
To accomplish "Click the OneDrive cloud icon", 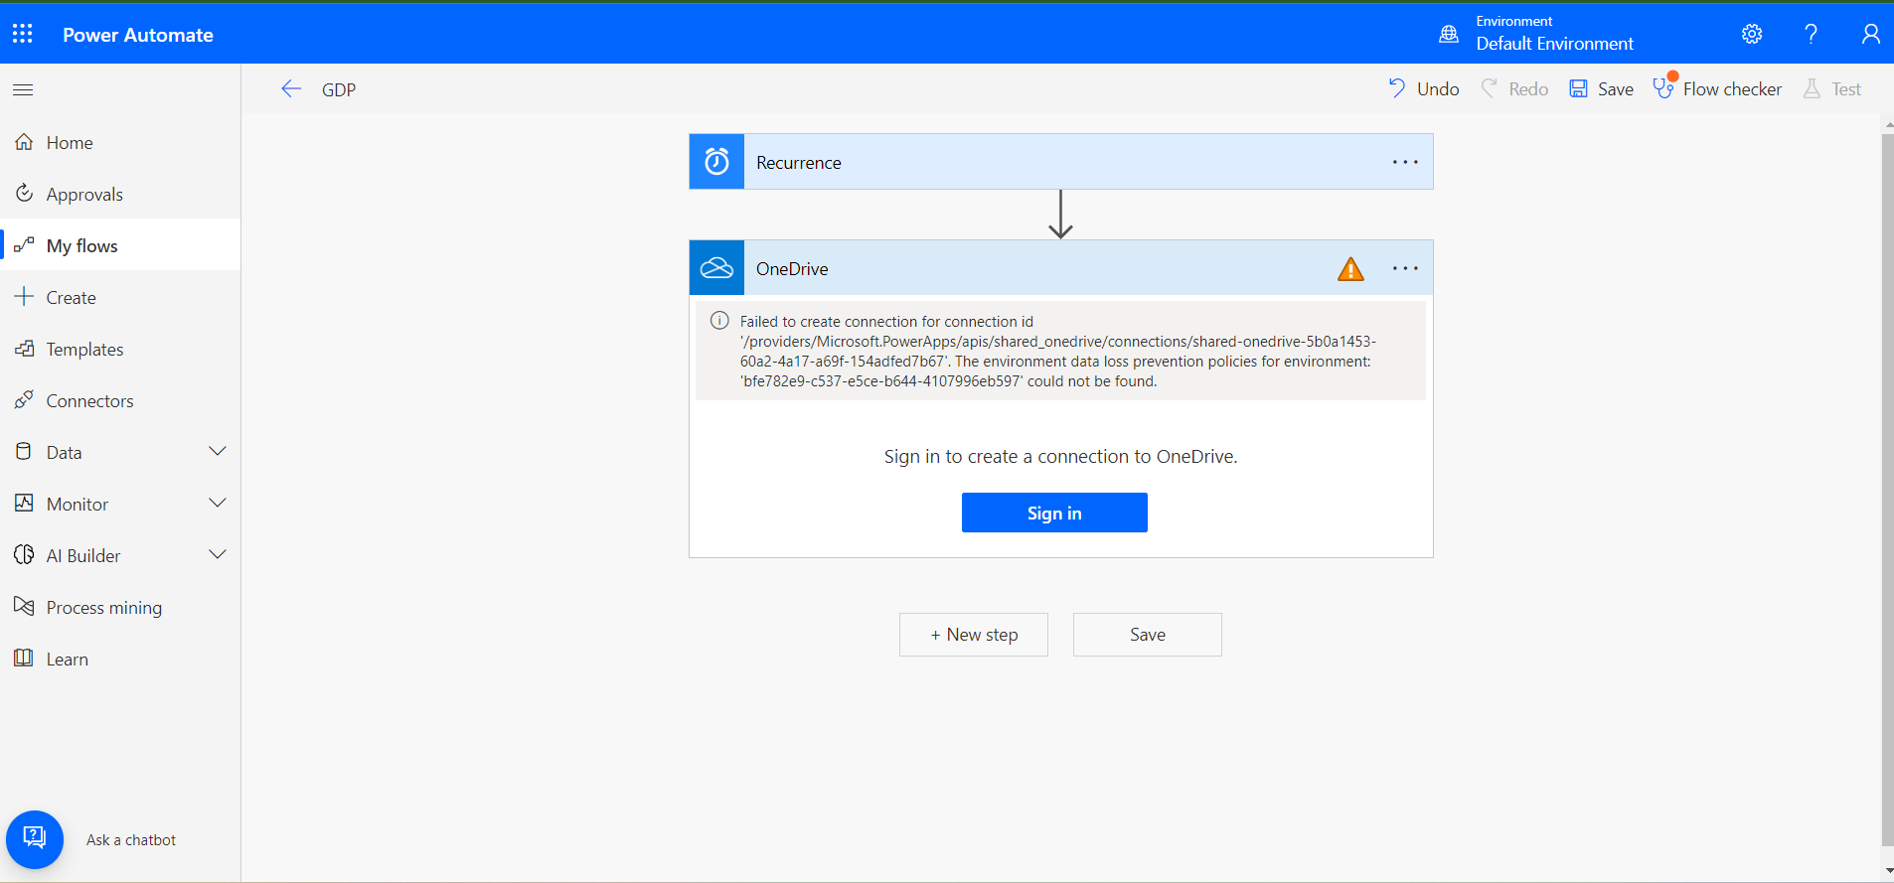I will click(x=716, y=268).
